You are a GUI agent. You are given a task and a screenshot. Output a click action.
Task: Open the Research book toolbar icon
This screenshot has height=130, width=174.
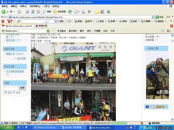(x=102, y=12)
